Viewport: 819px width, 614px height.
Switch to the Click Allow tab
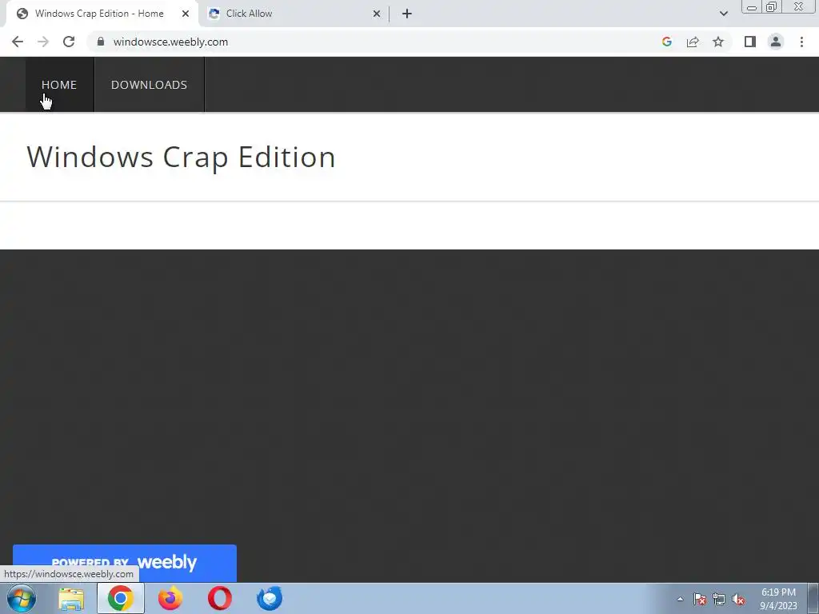(x=295, y=14)
